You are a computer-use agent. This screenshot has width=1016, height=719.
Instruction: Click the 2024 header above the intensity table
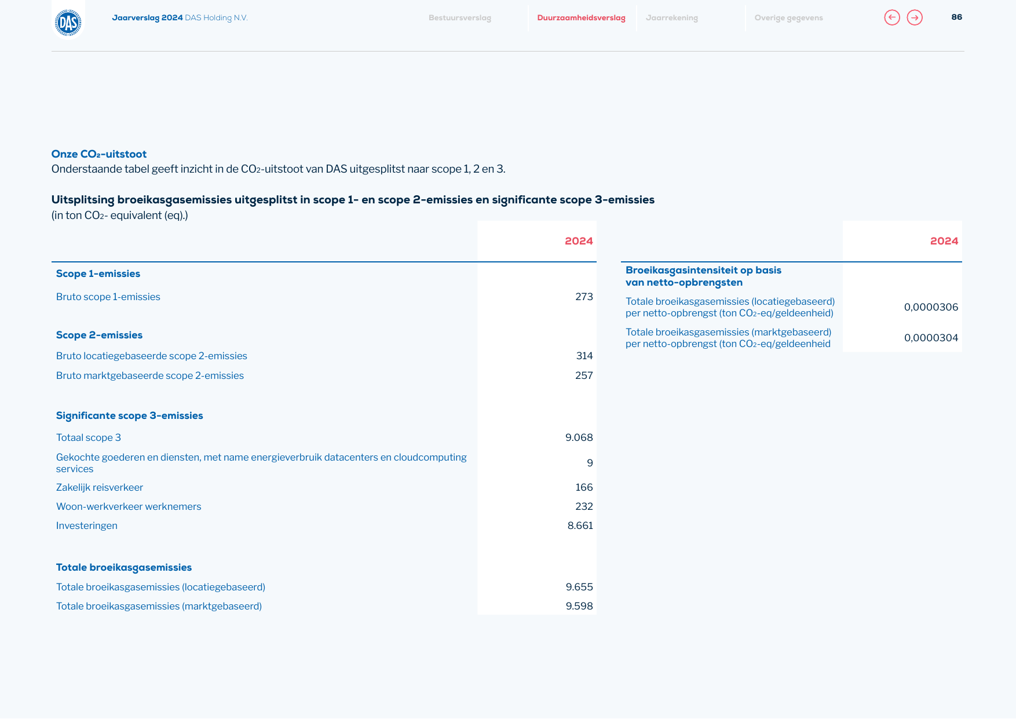point(944,241)
